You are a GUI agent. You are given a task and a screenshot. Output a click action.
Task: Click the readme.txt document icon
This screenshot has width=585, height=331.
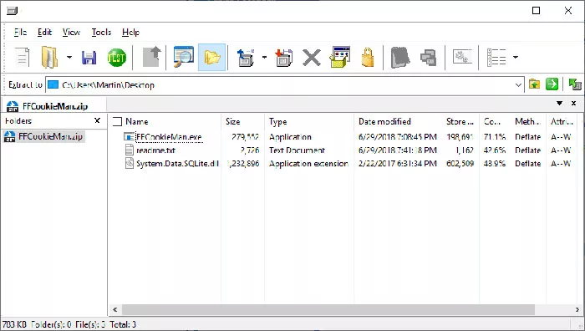point(129,150)
